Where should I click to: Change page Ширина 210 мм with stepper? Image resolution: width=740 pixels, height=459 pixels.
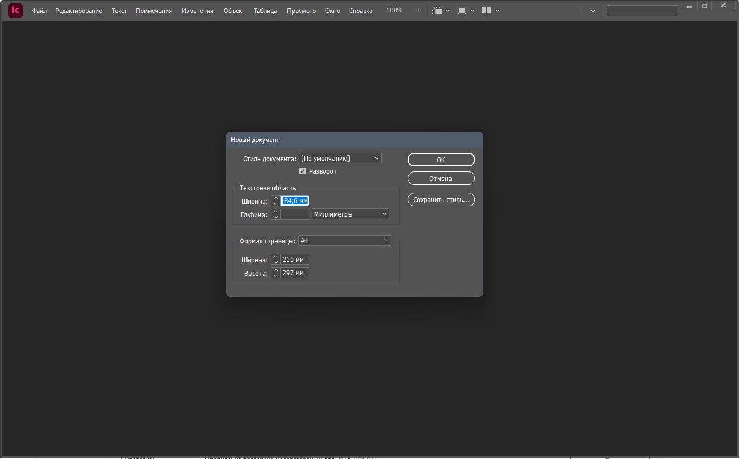(275, 260)
